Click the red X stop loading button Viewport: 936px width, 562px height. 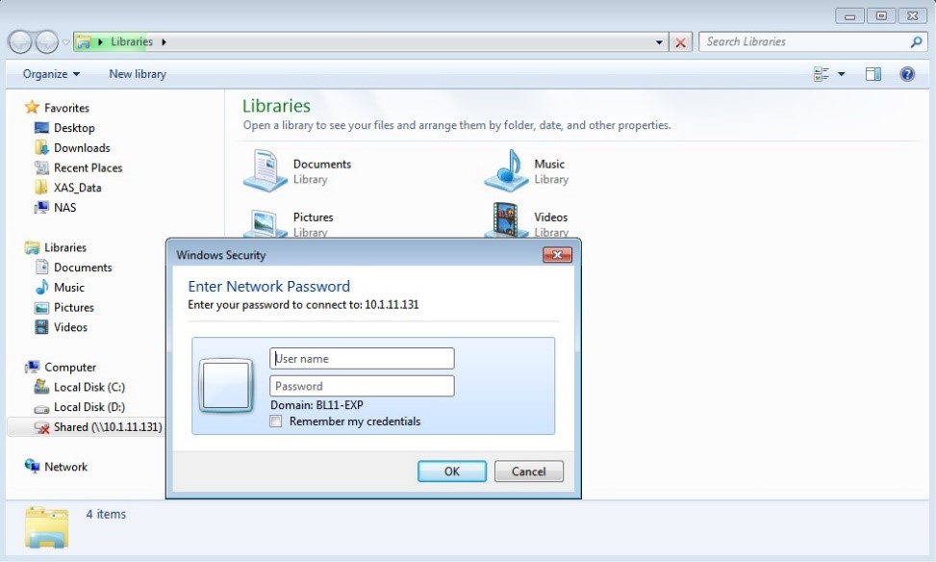click(680, 42)
